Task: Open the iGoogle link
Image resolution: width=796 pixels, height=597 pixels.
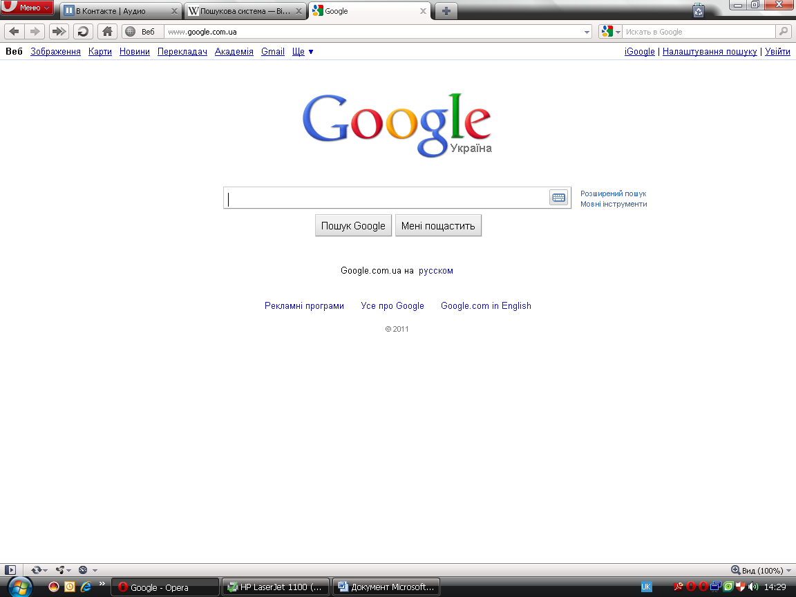Action: 640,51
